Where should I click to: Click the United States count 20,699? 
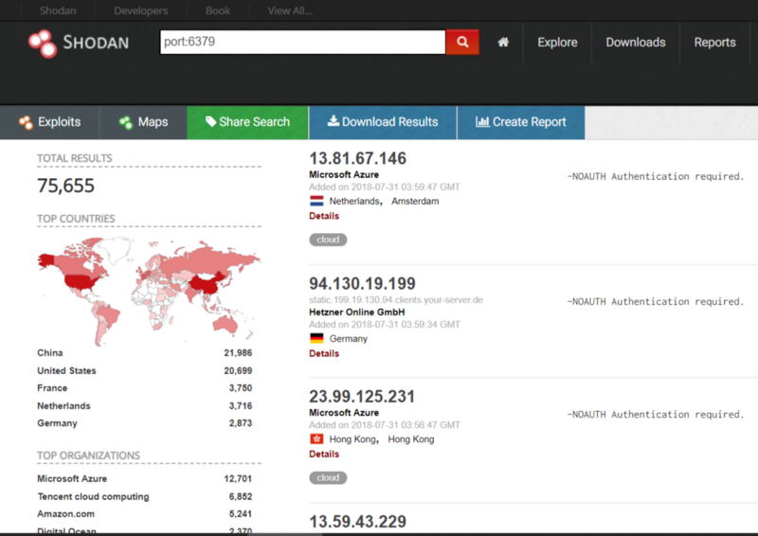click(x=238, y=370)
